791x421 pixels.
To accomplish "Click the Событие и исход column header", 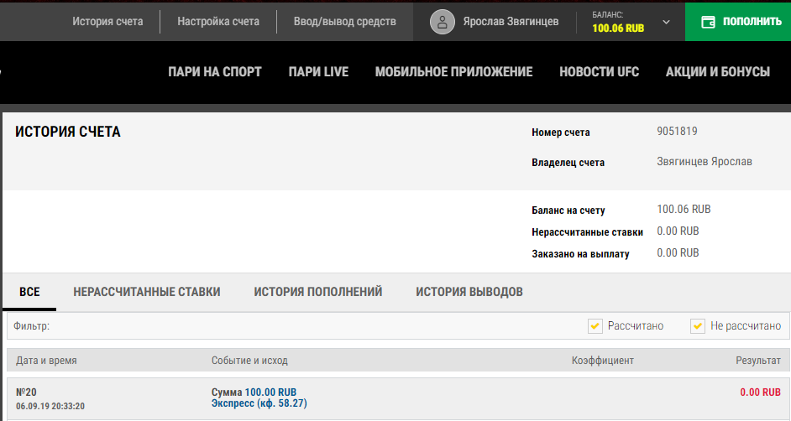I will point(249,361).
